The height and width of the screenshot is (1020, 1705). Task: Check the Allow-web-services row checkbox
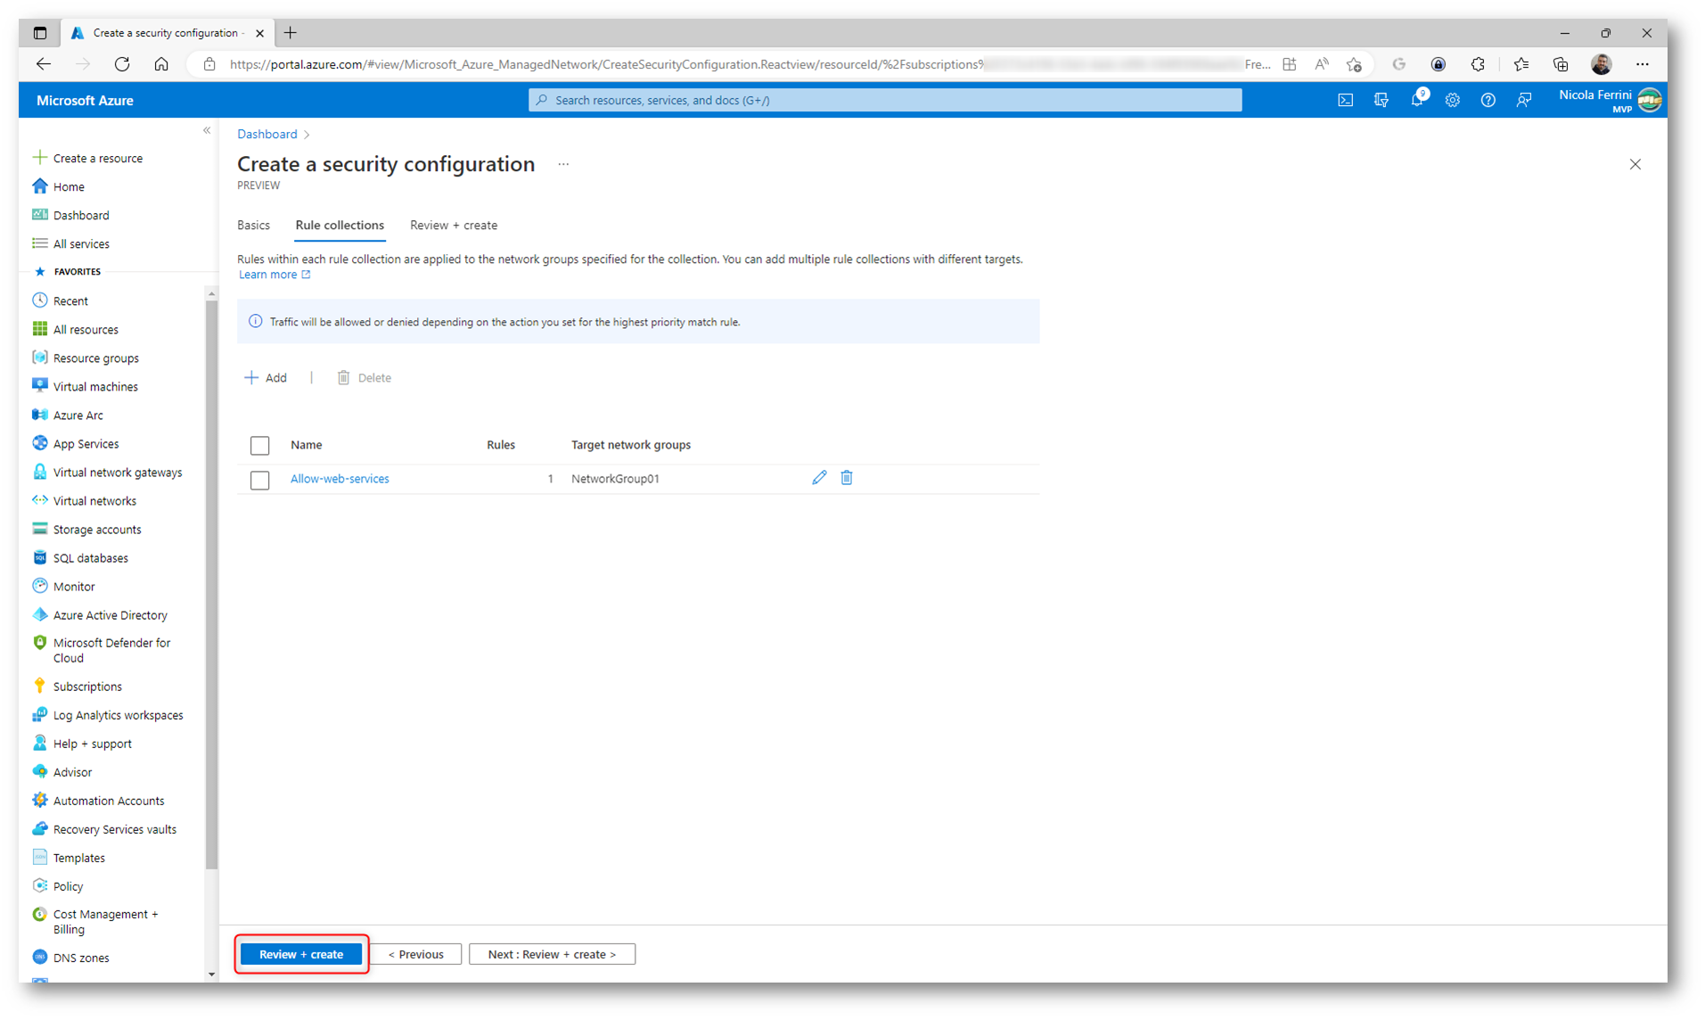259,480
